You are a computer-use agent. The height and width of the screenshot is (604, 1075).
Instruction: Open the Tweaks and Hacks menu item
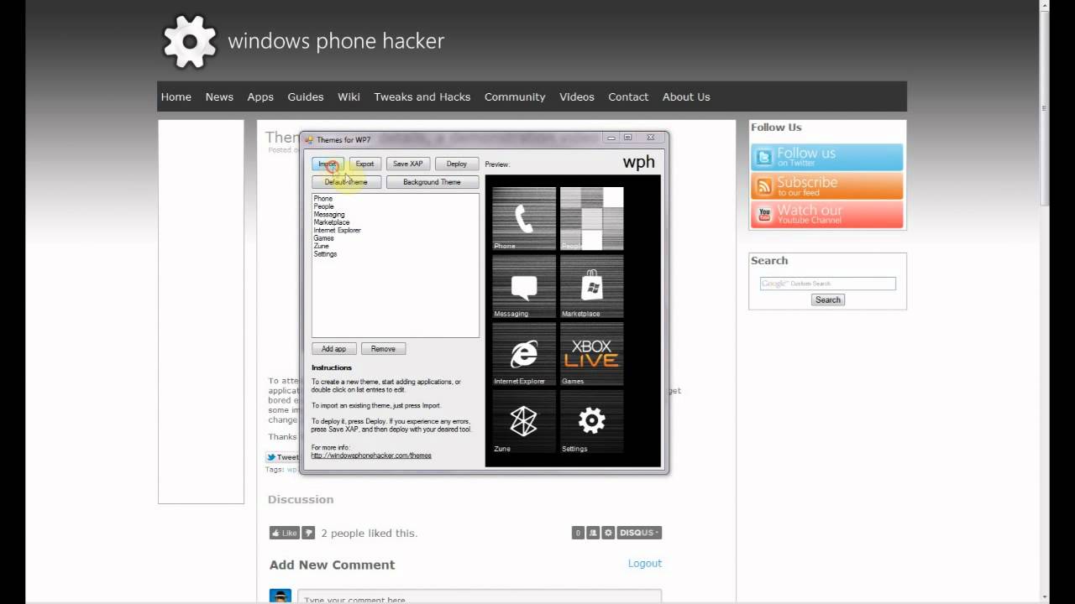point(422,96)
